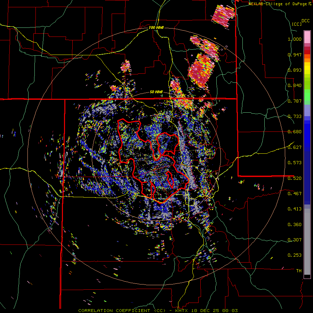Select the 0.627 legend value

click(x=295, y=147)
